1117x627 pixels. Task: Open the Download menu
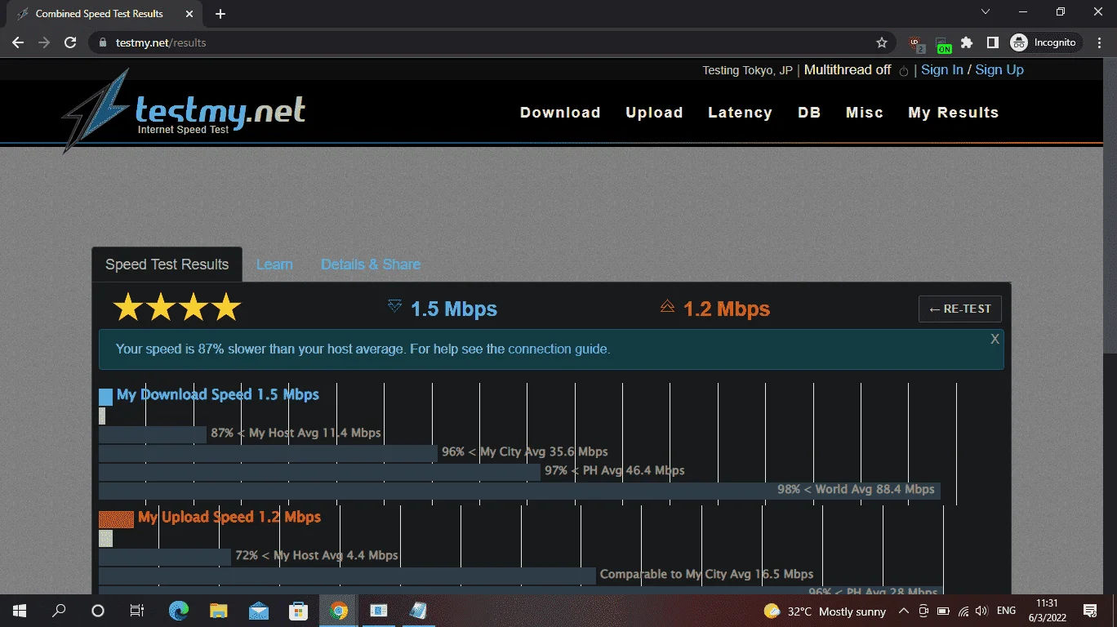pos(560,113)
